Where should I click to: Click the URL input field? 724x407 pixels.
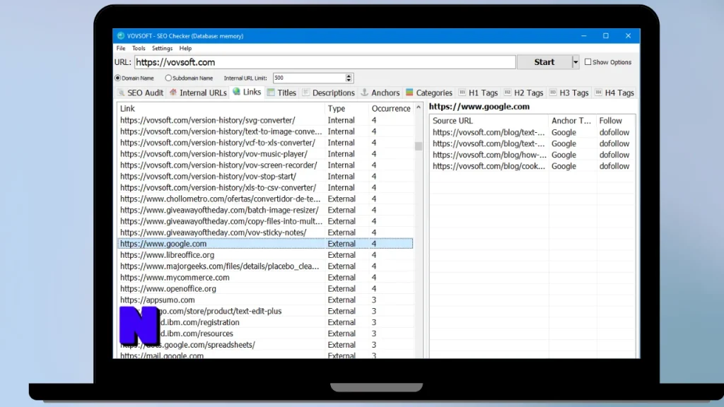click(325, 62)
